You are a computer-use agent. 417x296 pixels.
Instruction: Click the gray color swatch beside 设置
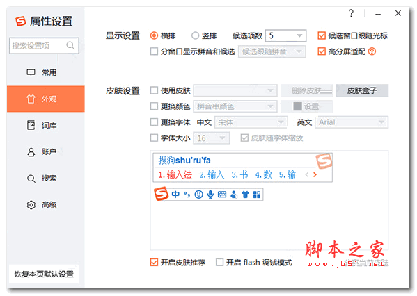click(297, 106)
